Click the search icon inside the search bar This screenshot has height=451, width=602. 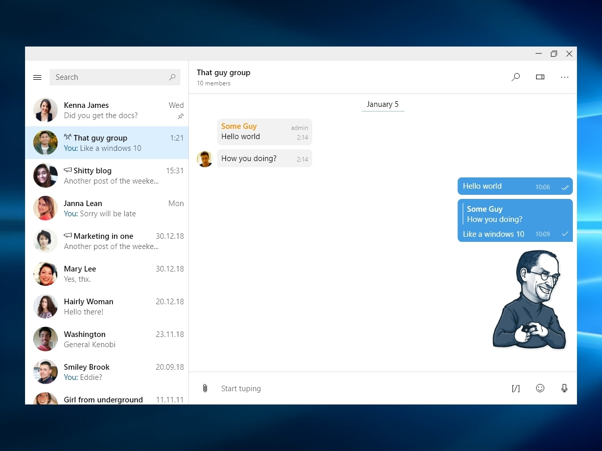coord(173,77)
